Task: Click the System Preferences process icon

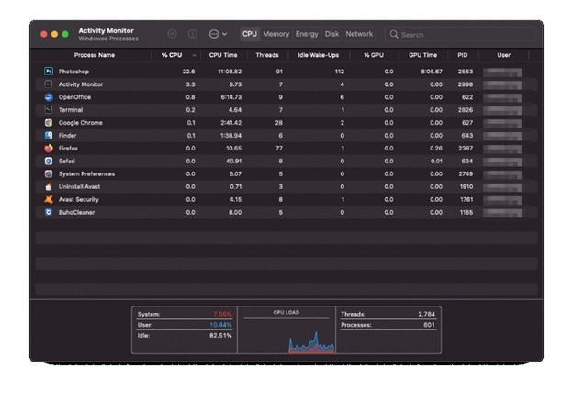Action: click(x=49, y=173)
